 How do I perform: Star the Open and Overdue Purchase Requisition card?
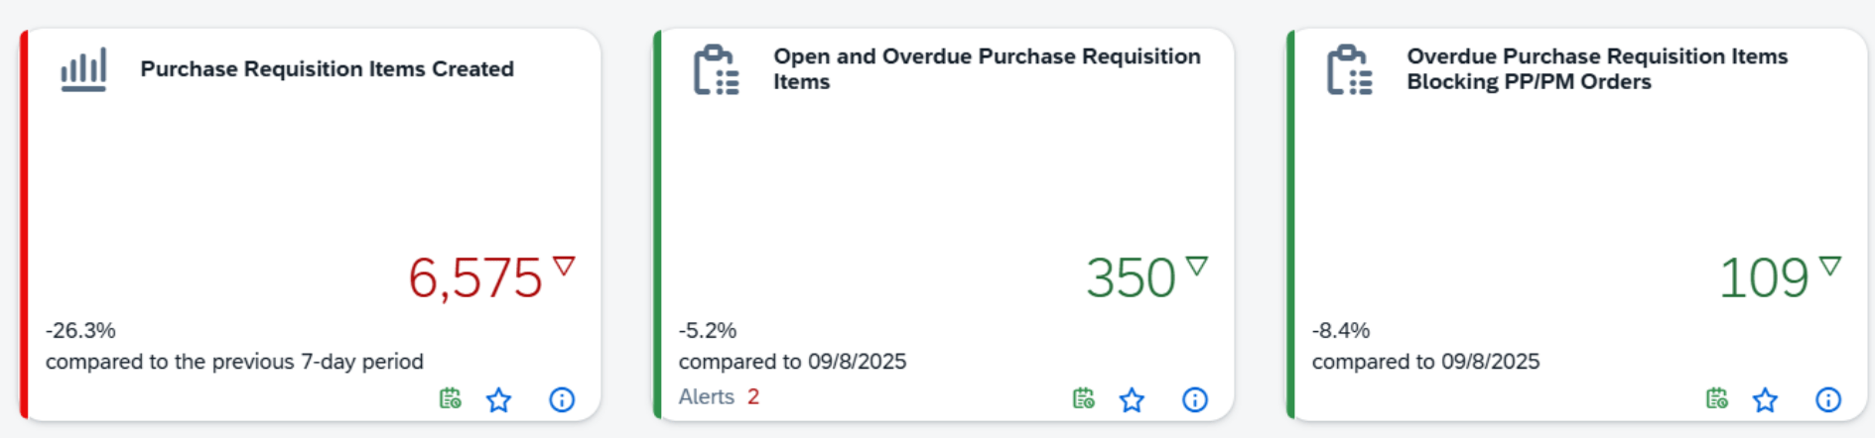tap(1132, 399)
